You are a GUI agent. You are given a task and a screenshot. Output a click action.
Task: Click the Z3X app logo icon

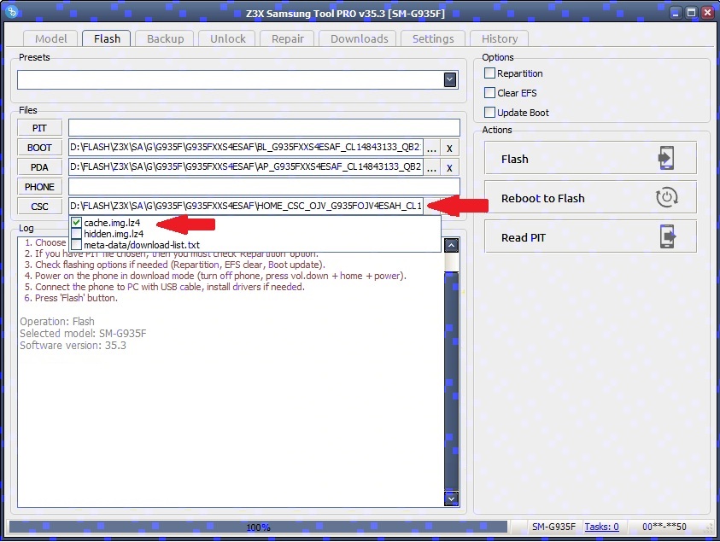pos(13,12)
